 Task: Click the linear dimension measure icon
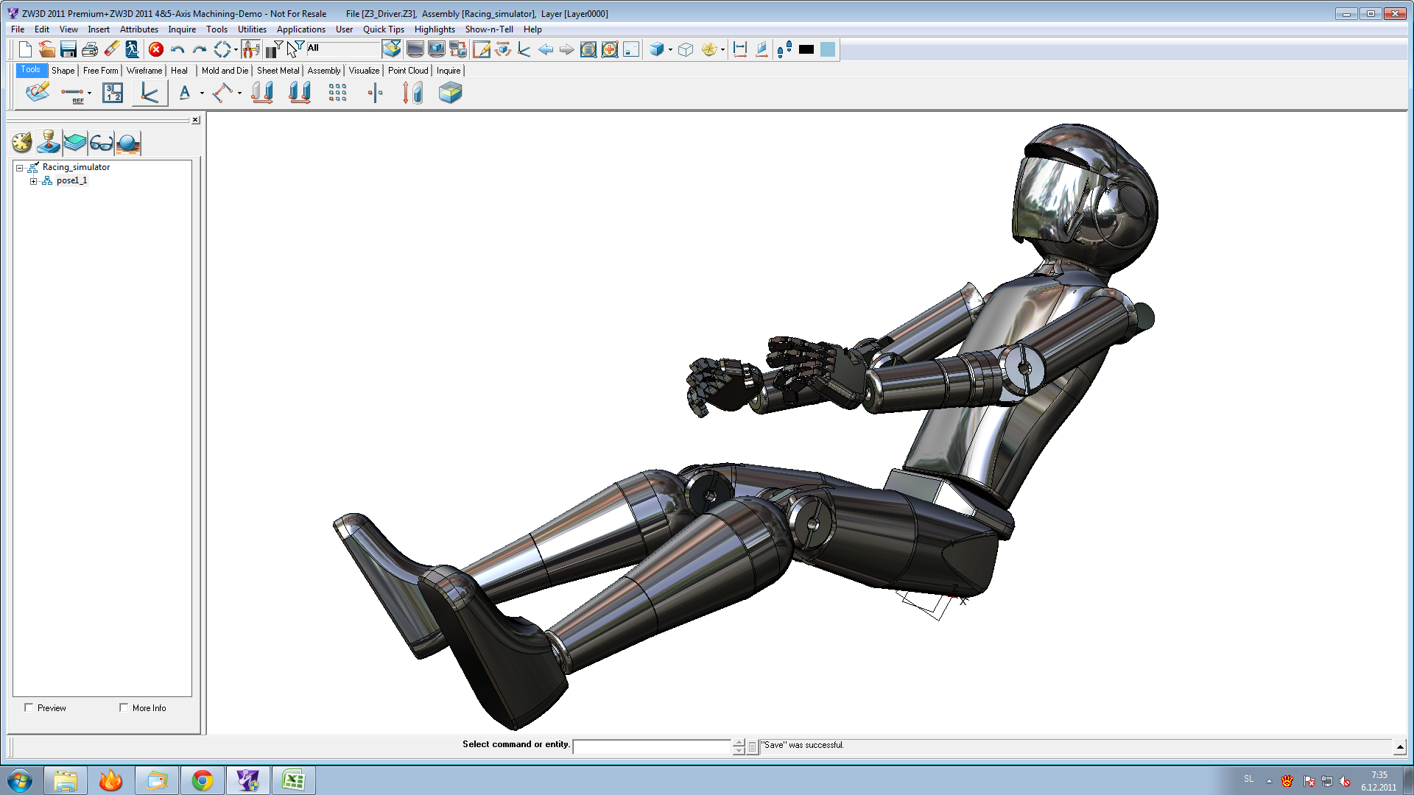(x=740, y=49)
